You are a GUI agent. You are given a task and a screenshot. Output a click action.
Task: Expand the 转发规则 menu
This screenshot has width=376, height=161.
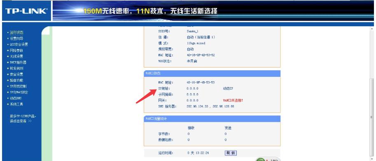click(x=16, y=68)
